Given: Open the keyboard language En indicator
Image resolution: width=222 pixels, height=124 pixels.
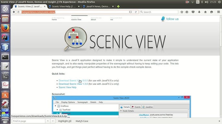Looking at the screenshot, I should (x=198, y=2).
